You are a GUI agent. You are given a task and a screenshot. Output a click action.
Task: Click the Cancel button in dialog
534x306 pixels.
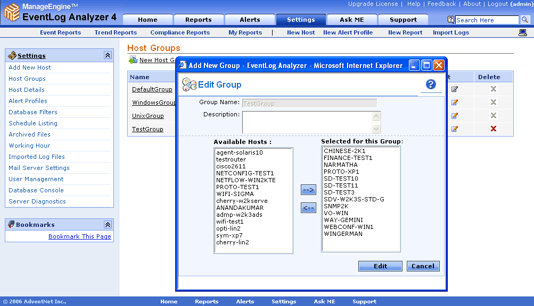(423, 266)
